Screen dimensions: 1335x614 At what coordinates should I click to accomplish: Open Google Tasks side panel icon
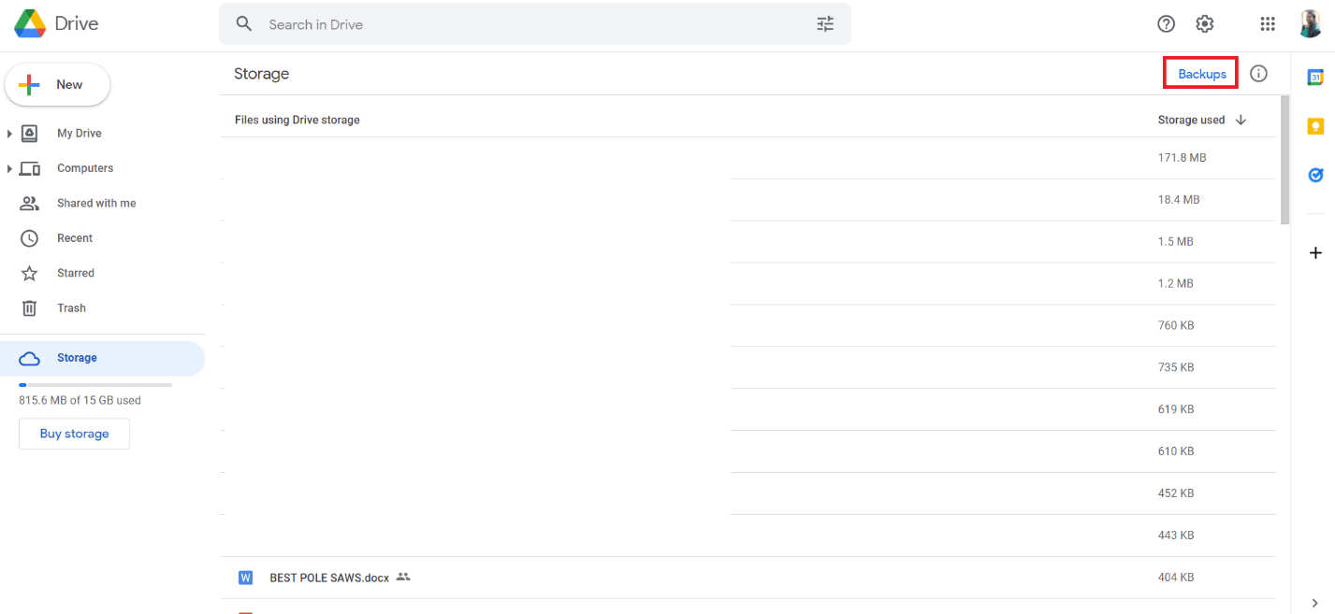point(1315,175)
